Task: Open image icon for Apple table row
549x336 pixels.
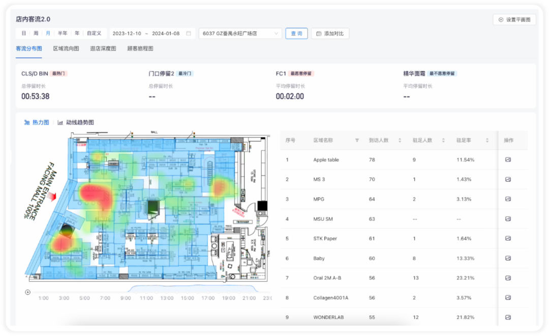Action: pos(508,160)
